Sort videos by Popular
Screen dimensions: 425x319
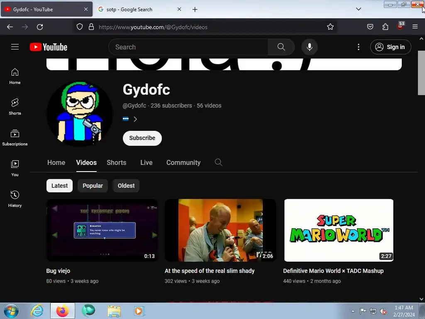coord(93,186)
